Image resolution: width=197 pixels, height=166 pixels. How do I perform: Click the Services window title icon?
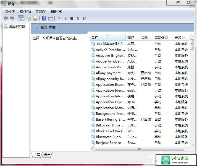click(x=4, y=4)
